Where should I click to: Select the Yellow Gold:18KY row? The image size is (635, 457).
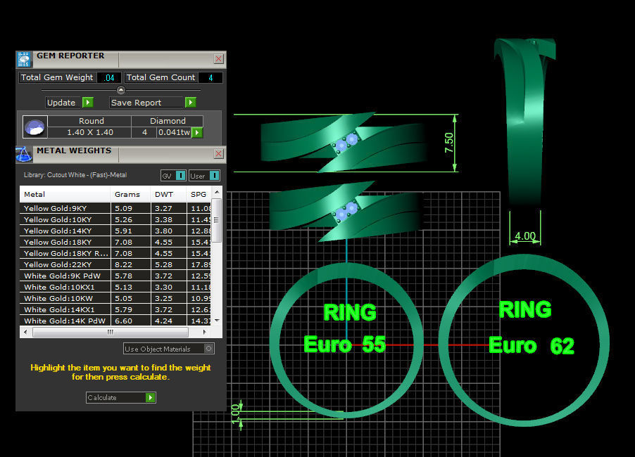115,243
